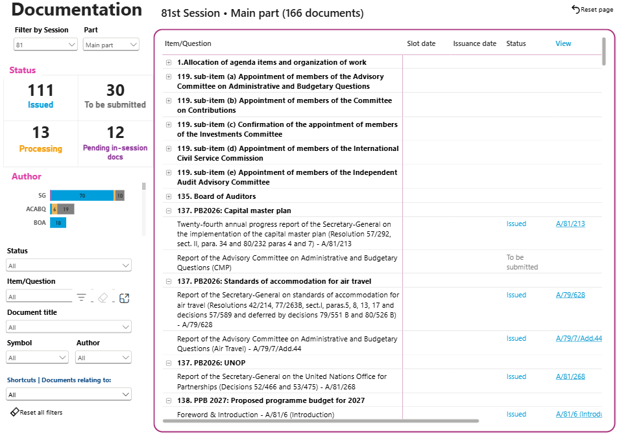
Task: Click the table horizontal scrollbar at bottom
Action: (321, 421)
